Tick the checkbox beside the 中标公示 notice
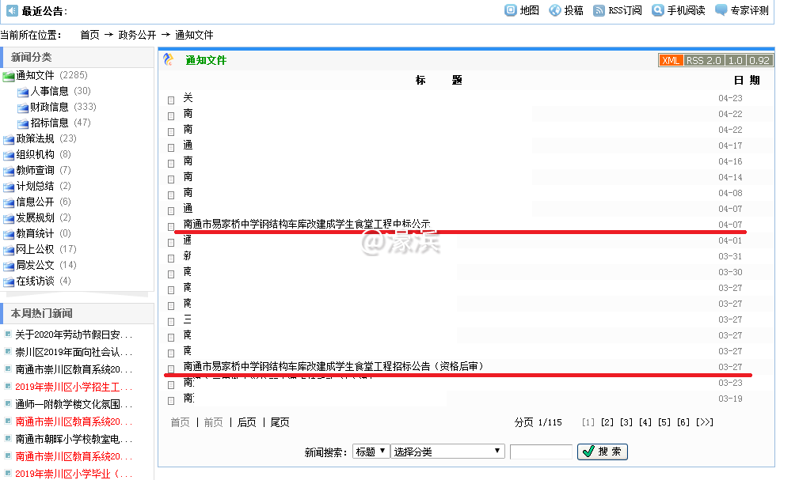Viewport: 799px width, 480px height. click(x=171, y=227)
